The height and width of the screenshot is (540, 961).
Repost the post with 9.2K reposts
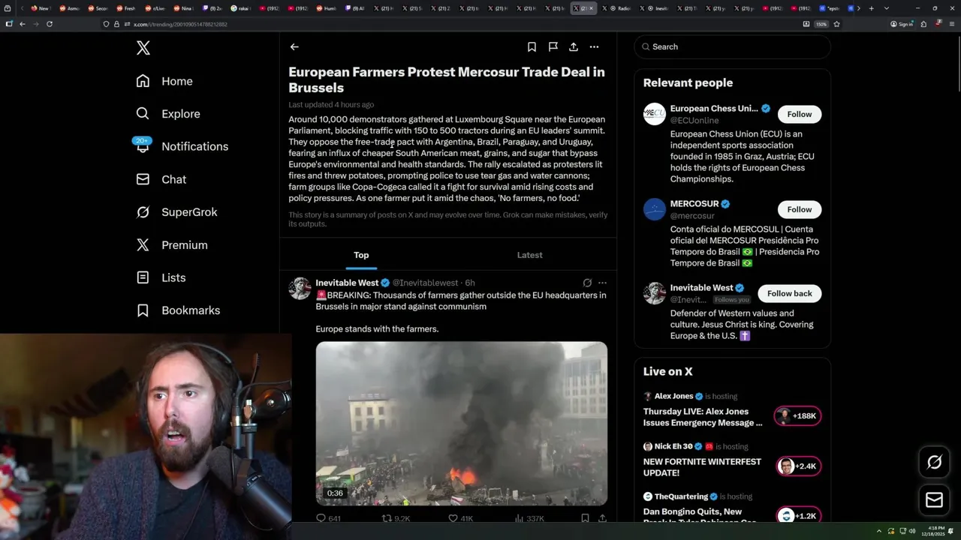point(396,518)
